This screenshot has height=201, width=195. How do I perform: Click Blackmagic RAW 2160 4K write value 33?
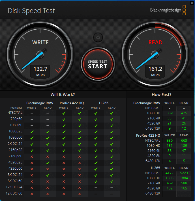coord(170,118)
